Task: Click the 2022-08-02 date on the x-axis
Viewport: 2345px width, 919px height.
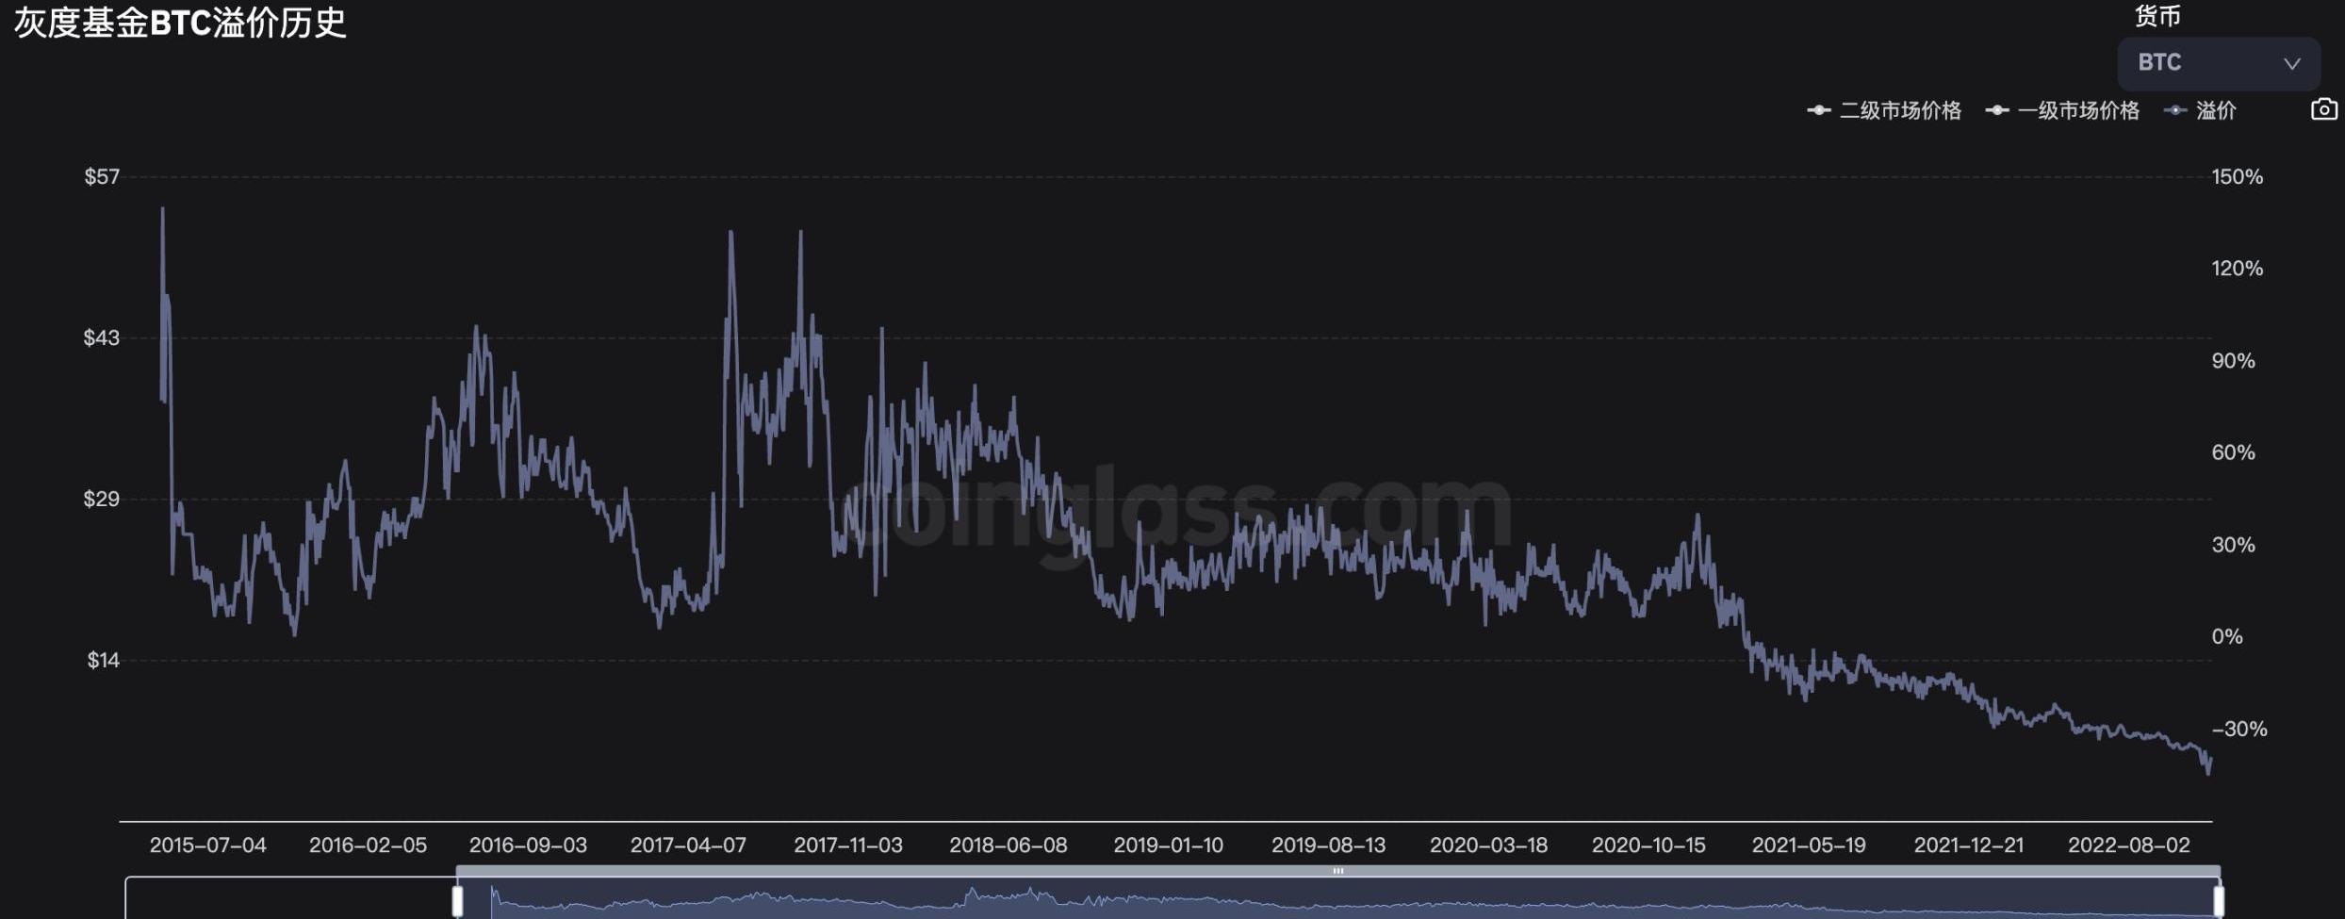Action: pos(2128,845)
